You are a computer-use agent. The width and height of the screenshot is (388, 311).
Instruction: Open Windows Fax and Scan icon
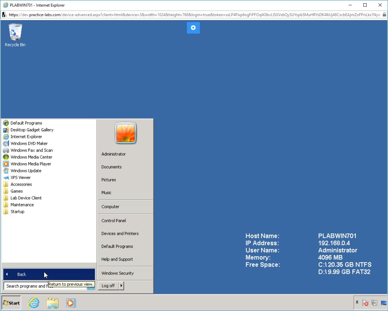click(6, 150)
